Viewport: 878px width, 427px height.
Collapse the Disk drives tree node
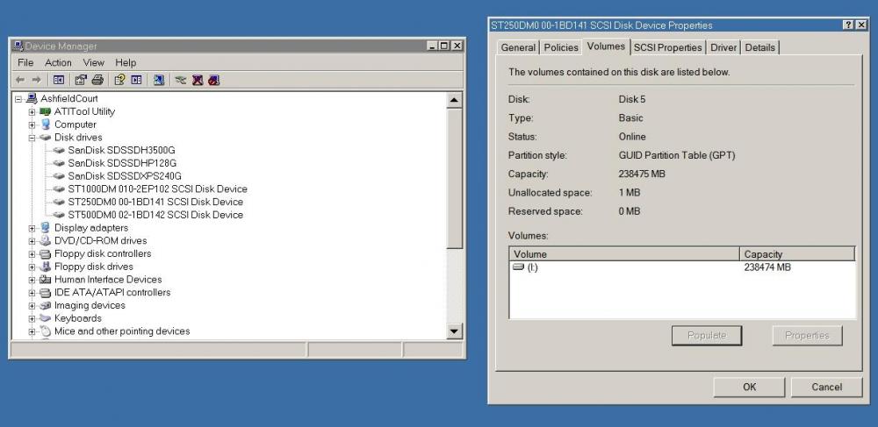point(32,138)
